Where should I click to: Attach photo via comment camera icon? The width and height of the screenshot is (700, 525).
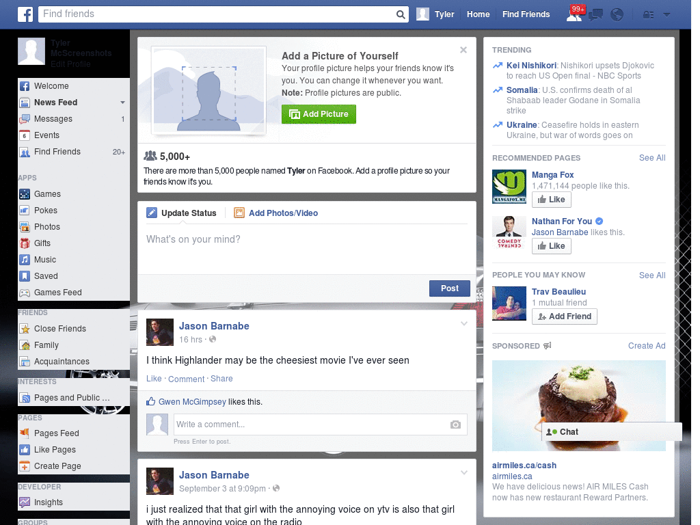tap(455, 425)
